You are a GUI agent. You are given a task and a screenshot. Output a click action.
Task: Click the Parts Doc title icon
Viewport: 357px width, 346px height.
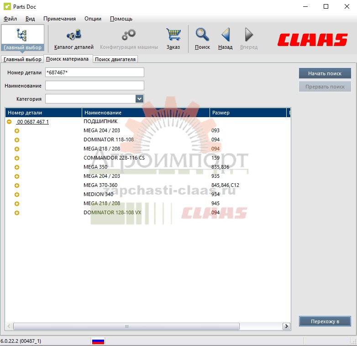click(x=7, y=6)
